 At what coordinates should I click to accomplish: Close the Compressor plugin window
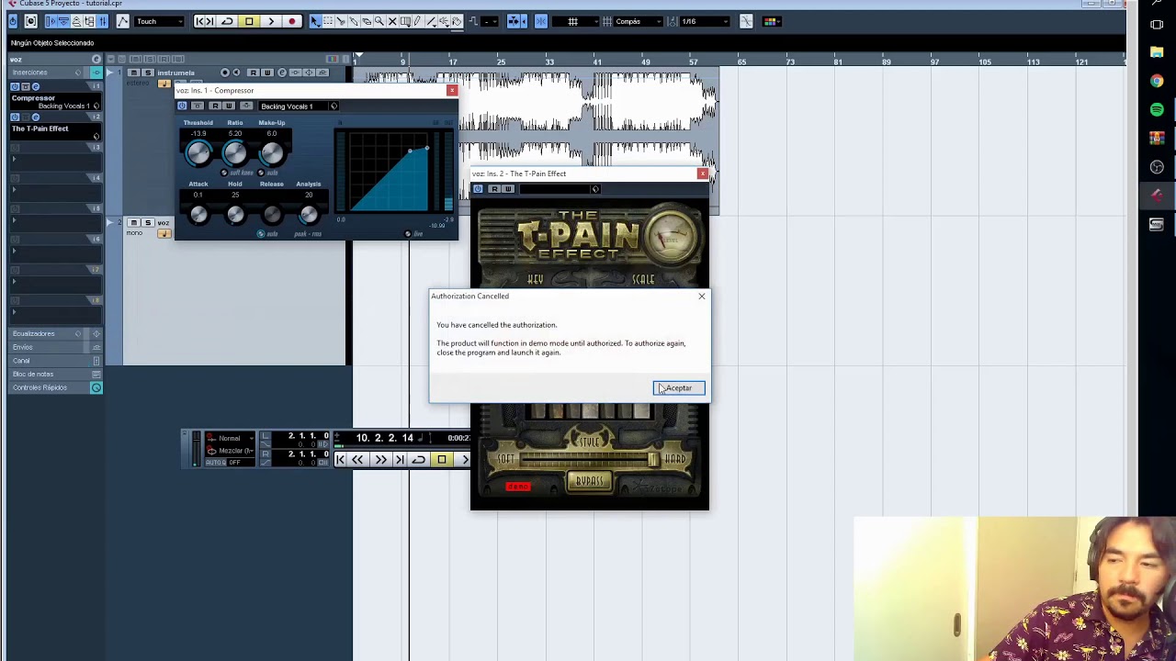[451, 90]
